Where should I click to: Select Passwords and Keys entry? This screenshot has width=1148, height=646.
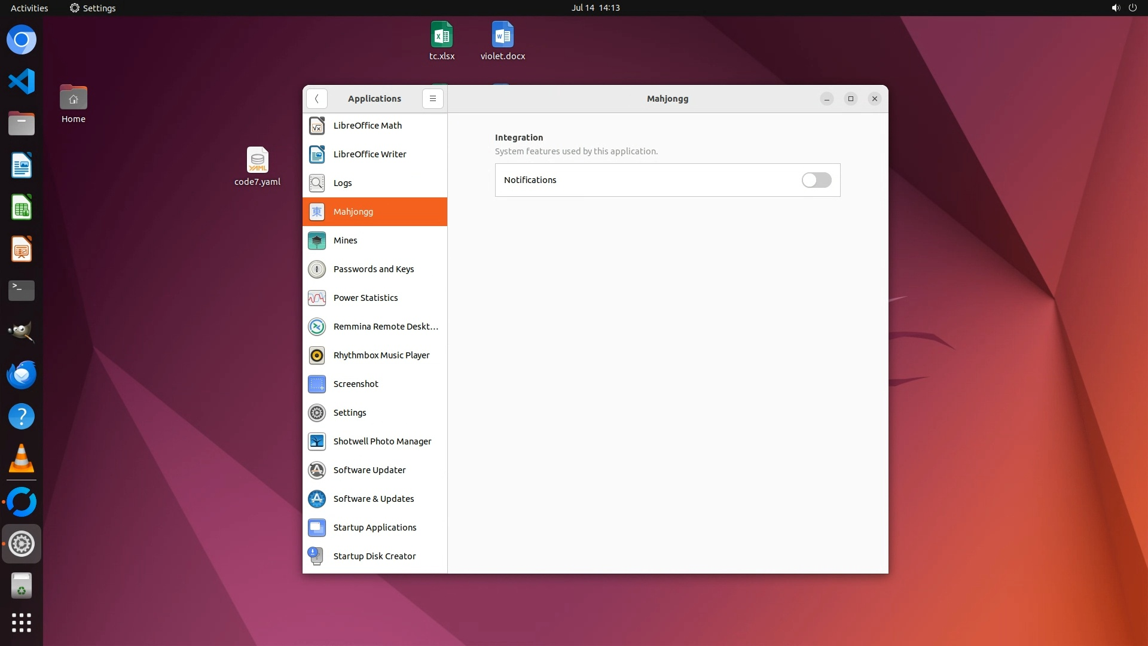(374, 269)
